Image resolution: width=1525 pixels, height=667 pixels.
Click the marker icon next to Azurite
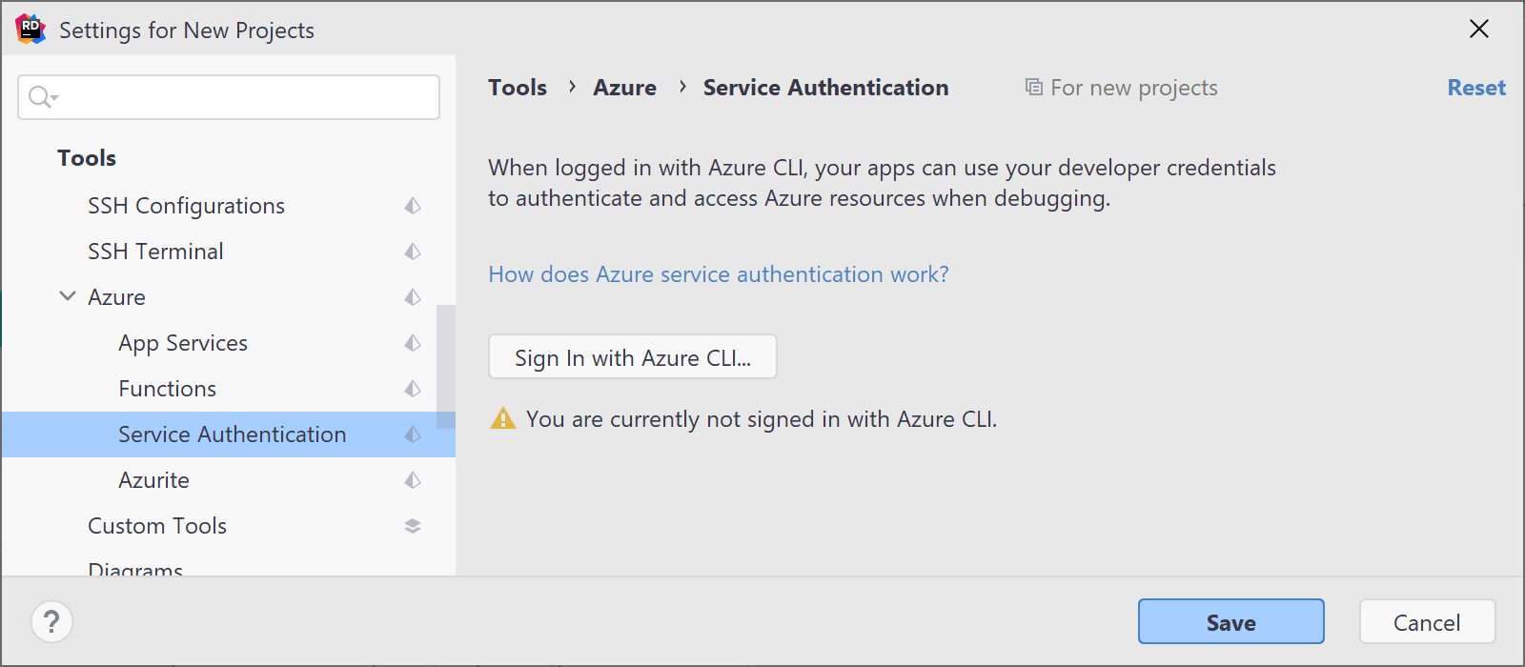pos(412,479)
